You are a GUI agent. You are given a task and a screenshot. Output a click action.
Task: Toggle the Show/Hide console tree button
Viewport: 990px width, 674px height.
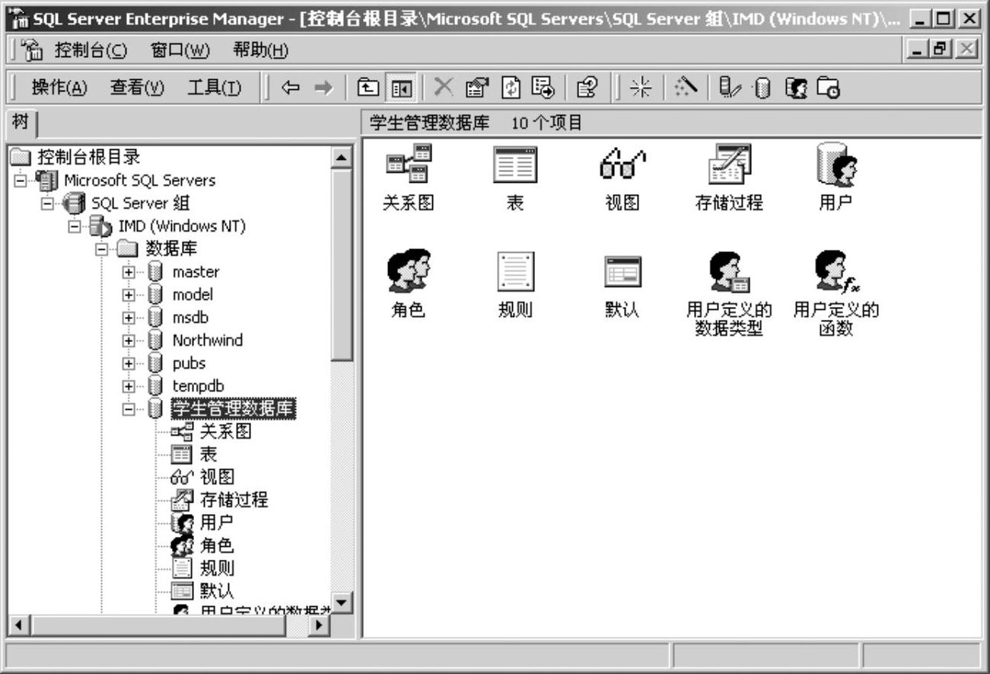click(x=400, y=88)
